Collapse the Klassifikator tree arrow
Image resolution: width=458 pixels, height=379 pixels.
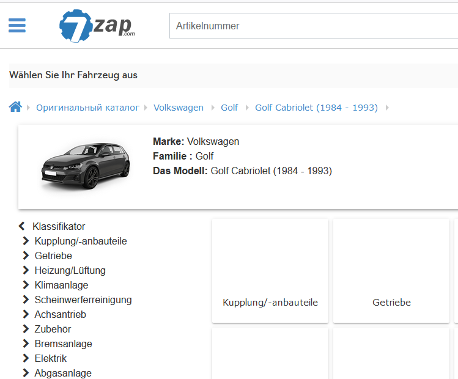22,226
